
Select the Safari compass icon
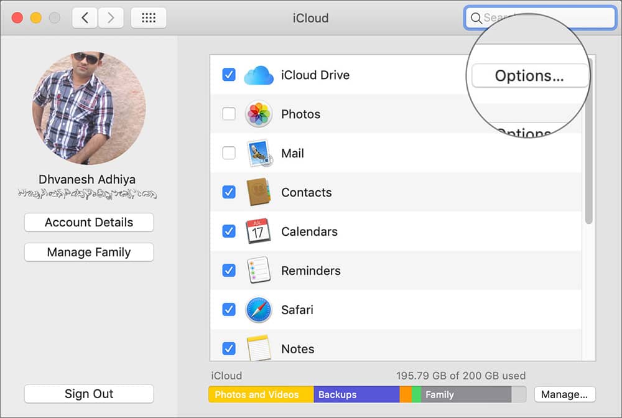[259, 310]
